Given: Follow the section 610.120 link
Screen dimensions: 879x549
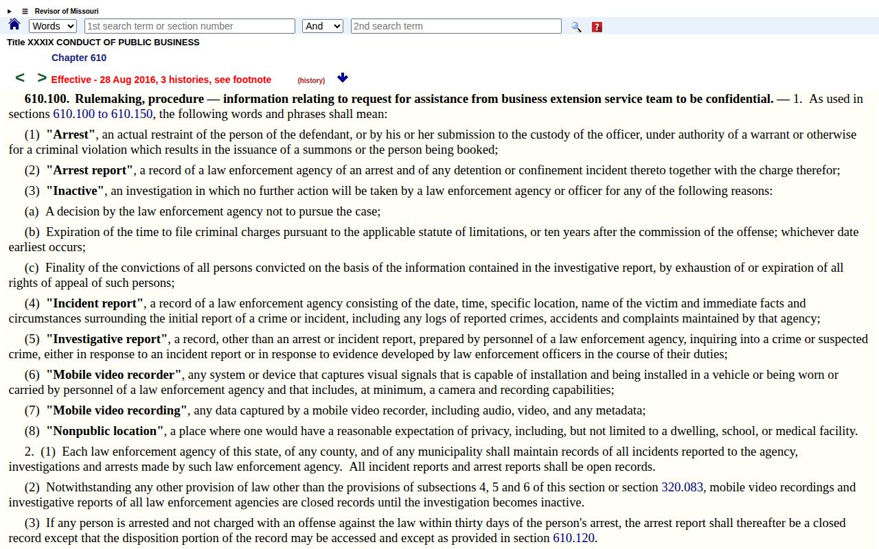Looking at the screenshot, I should coord(573,538).
